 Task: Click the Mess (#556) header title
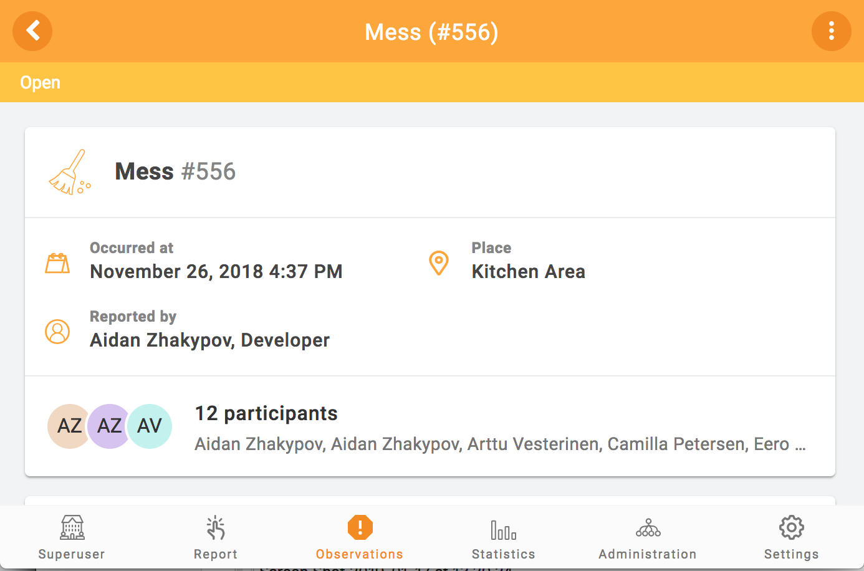431,32
